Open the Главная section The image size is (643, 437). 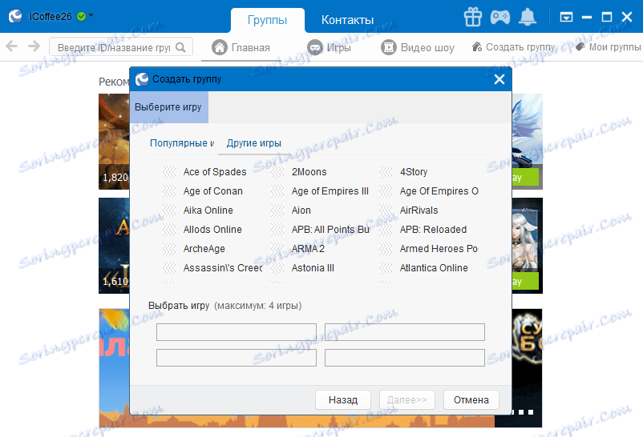pyautogui.click(x=241, y=47)
